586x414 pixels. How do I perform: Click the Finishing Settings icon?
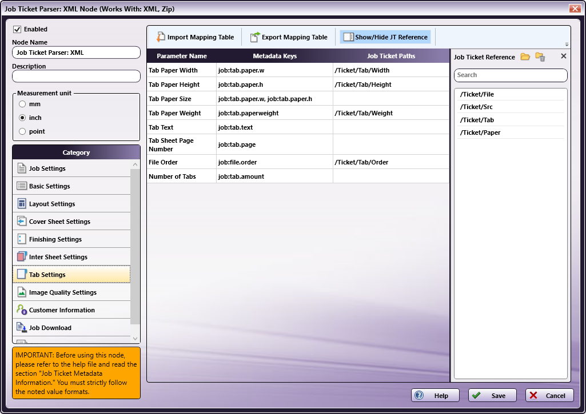point(22,239)
